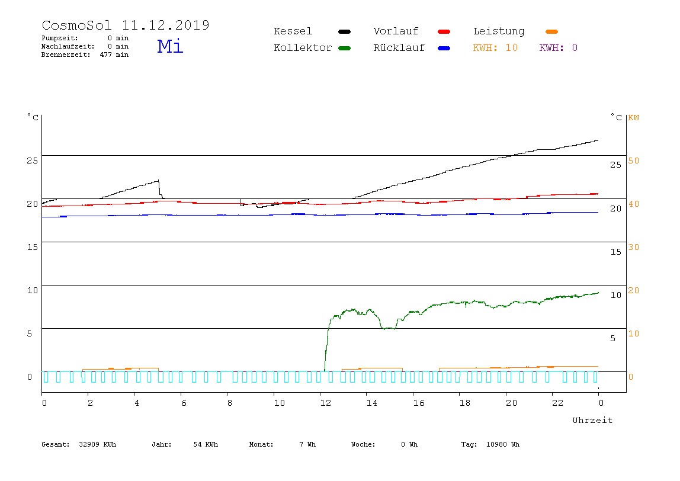680x481 pixels.
Task: Click the Pumpzeit 0 min line
Action: click(85, 38)
